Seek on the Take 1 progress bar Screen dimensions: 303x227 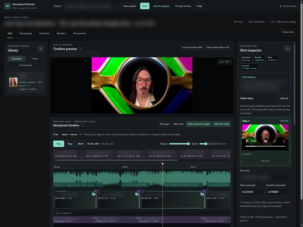coord(265,146)
